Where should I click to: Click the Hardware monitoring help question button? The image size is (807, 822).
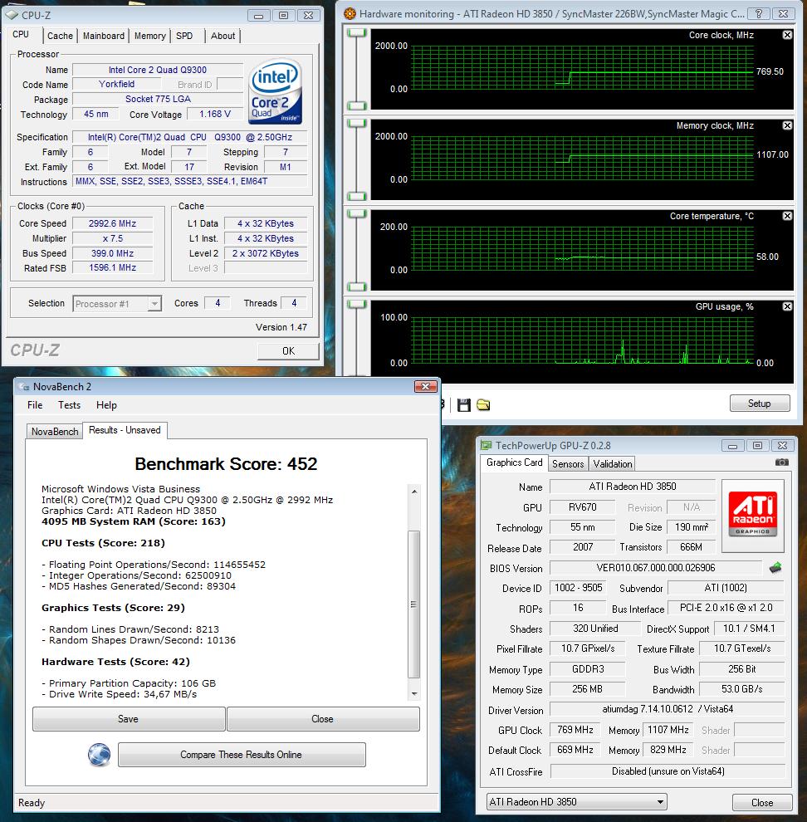pyautogui.click(x=758, y=14)
